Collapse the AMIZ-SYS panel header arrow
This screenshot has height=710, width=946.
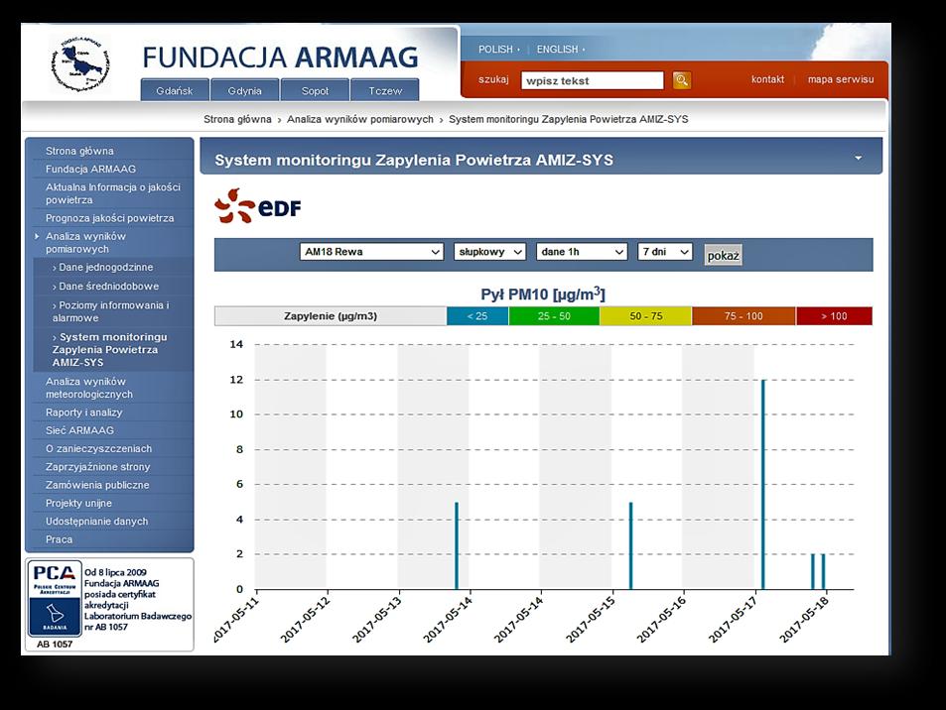point(858,158)
